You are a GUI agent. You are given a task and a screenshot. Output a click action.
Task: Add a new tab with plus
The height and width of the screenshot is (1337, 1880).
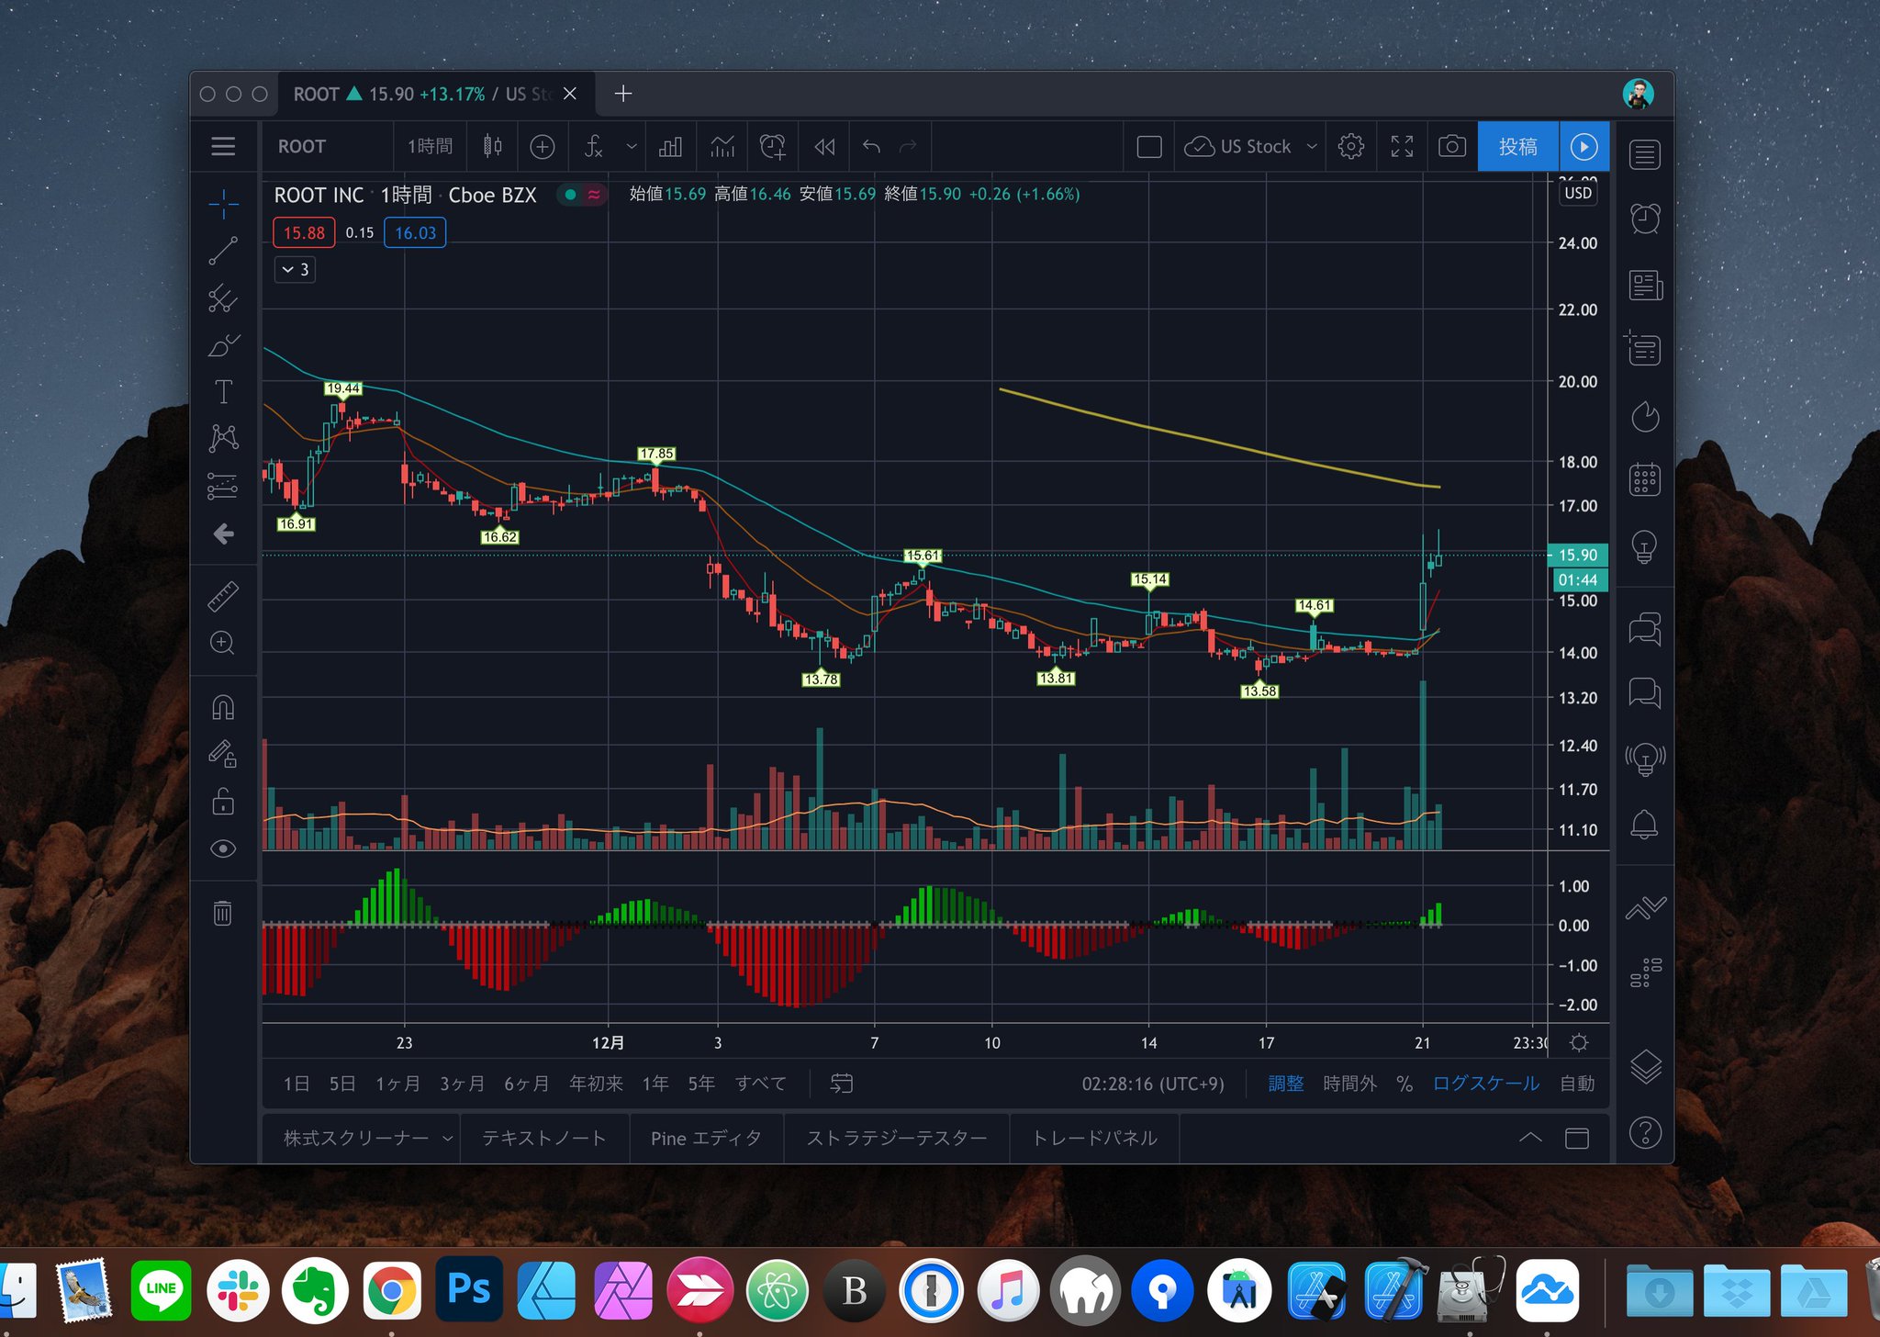[x=623, y=94]
